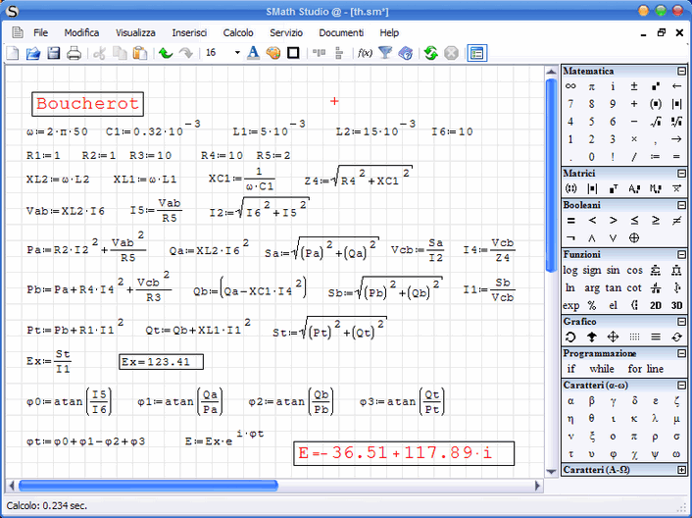
Task: Toggle the side panel visibility button
Action: [477, 53]
